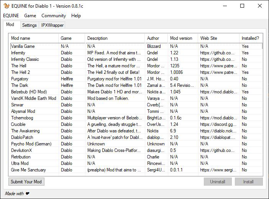The height and width of the screenshot is (199, 269).
Task: Click mod version 0.1.6c cell
Action: tap(176, 118)
